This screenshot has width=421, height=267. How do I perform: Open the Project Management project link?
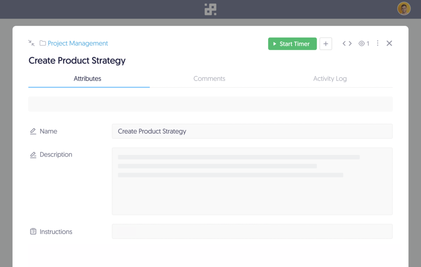pyautogui.click(x=78, y=43)
